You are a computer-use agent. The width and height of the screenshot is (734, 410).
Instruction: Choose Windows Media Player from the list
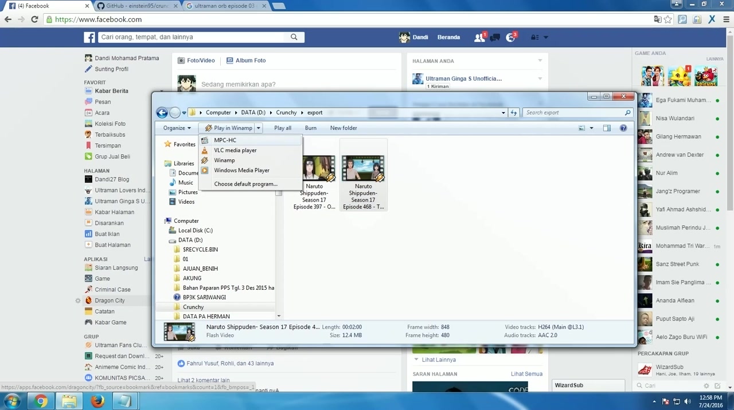tap(241, 170)
